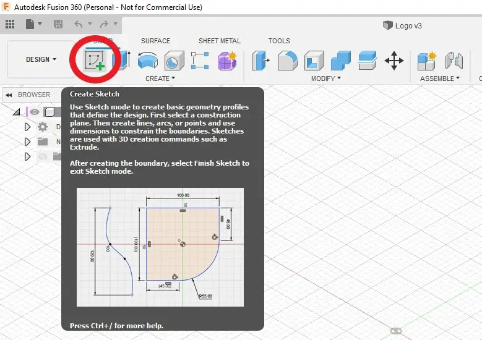The height and width of the screenshot is (340, 482).
Task: Select the Combine tool
Action: click(x=340, y=61)
